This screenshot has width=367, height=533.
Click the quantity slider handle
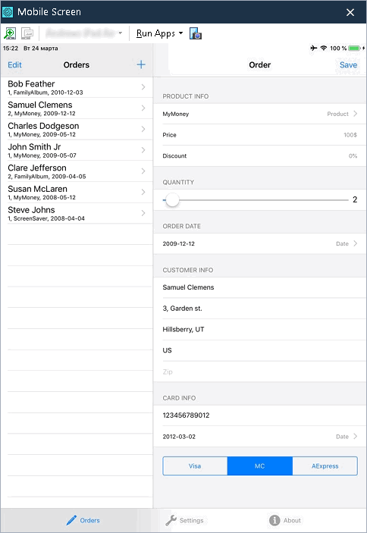point(172,200)
